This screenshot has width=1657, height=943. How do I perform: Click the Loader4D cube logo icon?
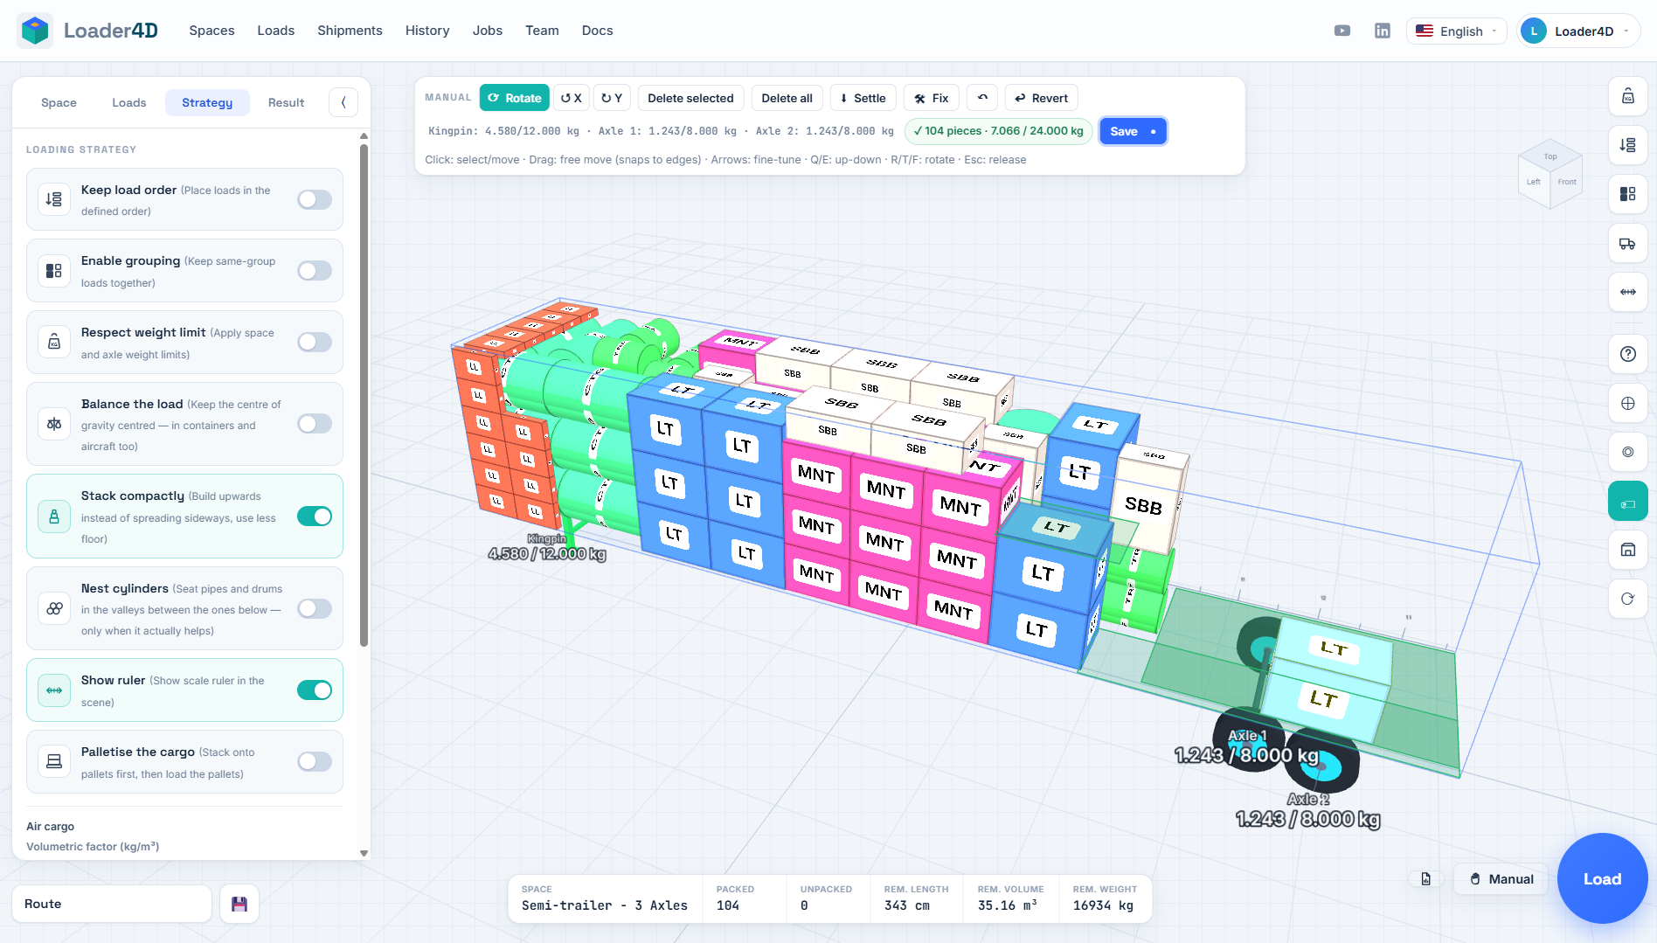click(35, 31)
